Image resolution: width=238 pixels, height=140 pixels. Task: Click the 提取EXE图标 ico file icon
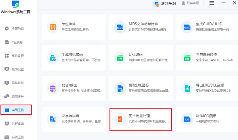pyautogui.click(x=120, y=89)
